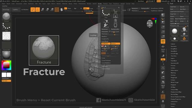Screen dimensions: 192x108
Task: Toggle the orange Persp button on right shelf
Action: point(163,41)
